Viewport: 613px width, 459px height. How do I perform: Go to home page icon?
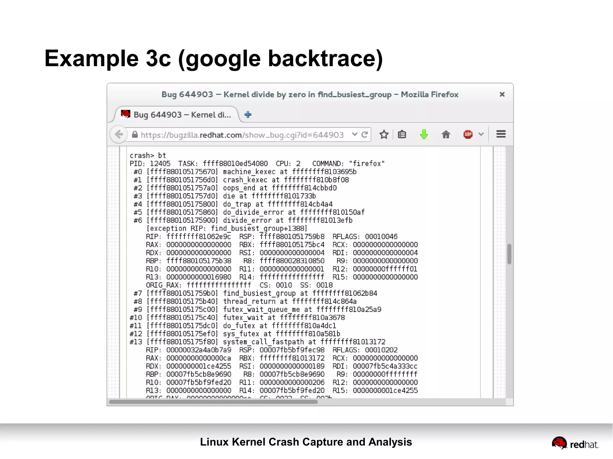446,135
